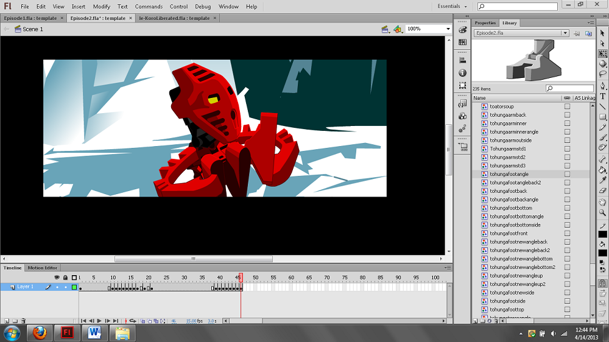Select the Bone tool
Viewport: 609px width, 342px height.
[x=602, y=159]
